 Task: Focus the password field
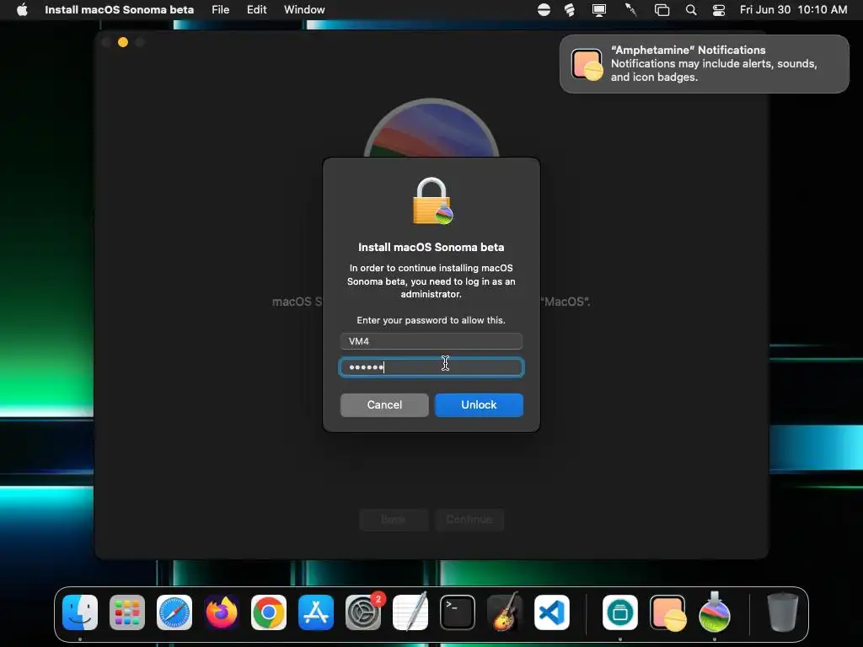tap(431, 367)
